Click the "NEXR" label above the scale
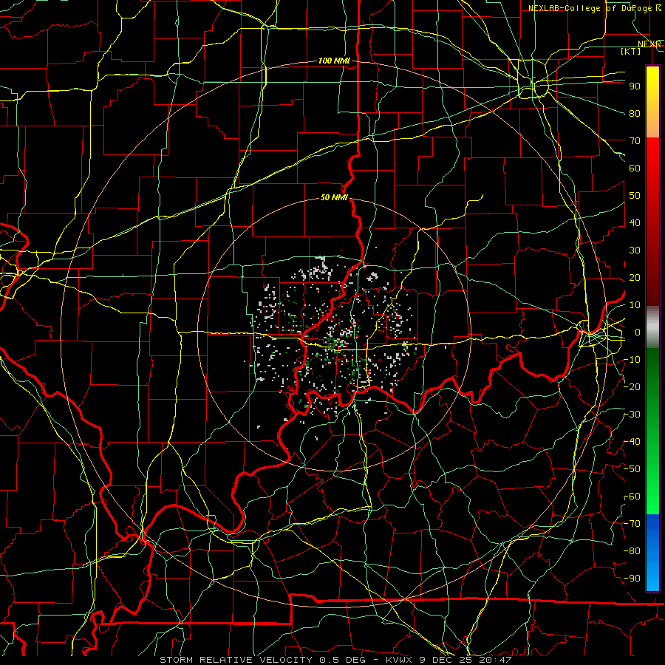 pos(649,44)
